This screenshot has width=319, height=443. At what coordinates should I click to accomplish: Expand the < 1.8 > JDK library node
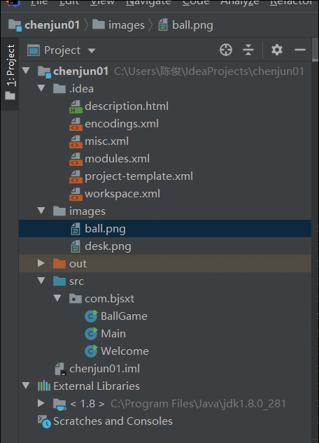(x=41, y=403)
